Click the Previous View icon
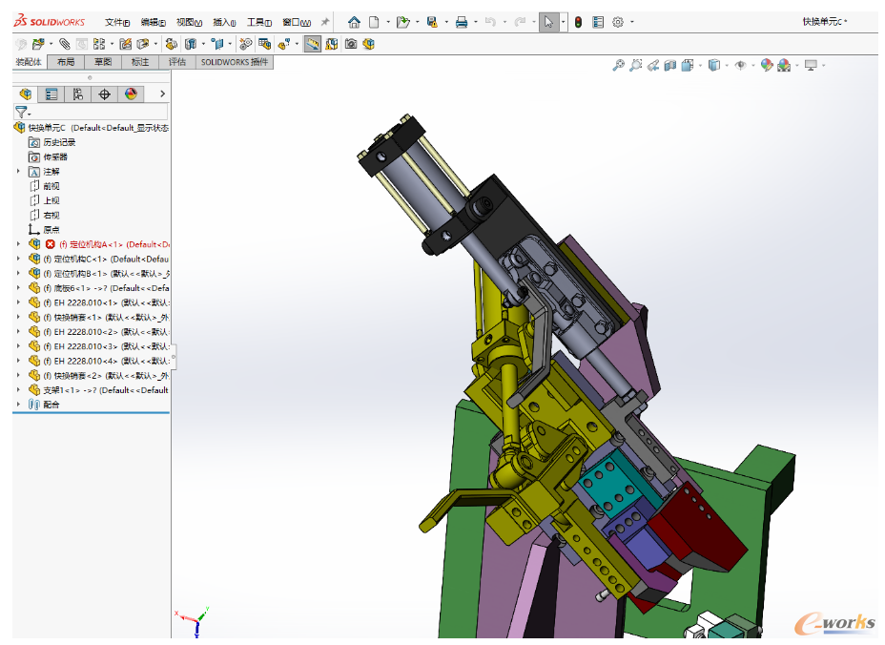This screenshot has width=885, height=645. coord(653,66)
